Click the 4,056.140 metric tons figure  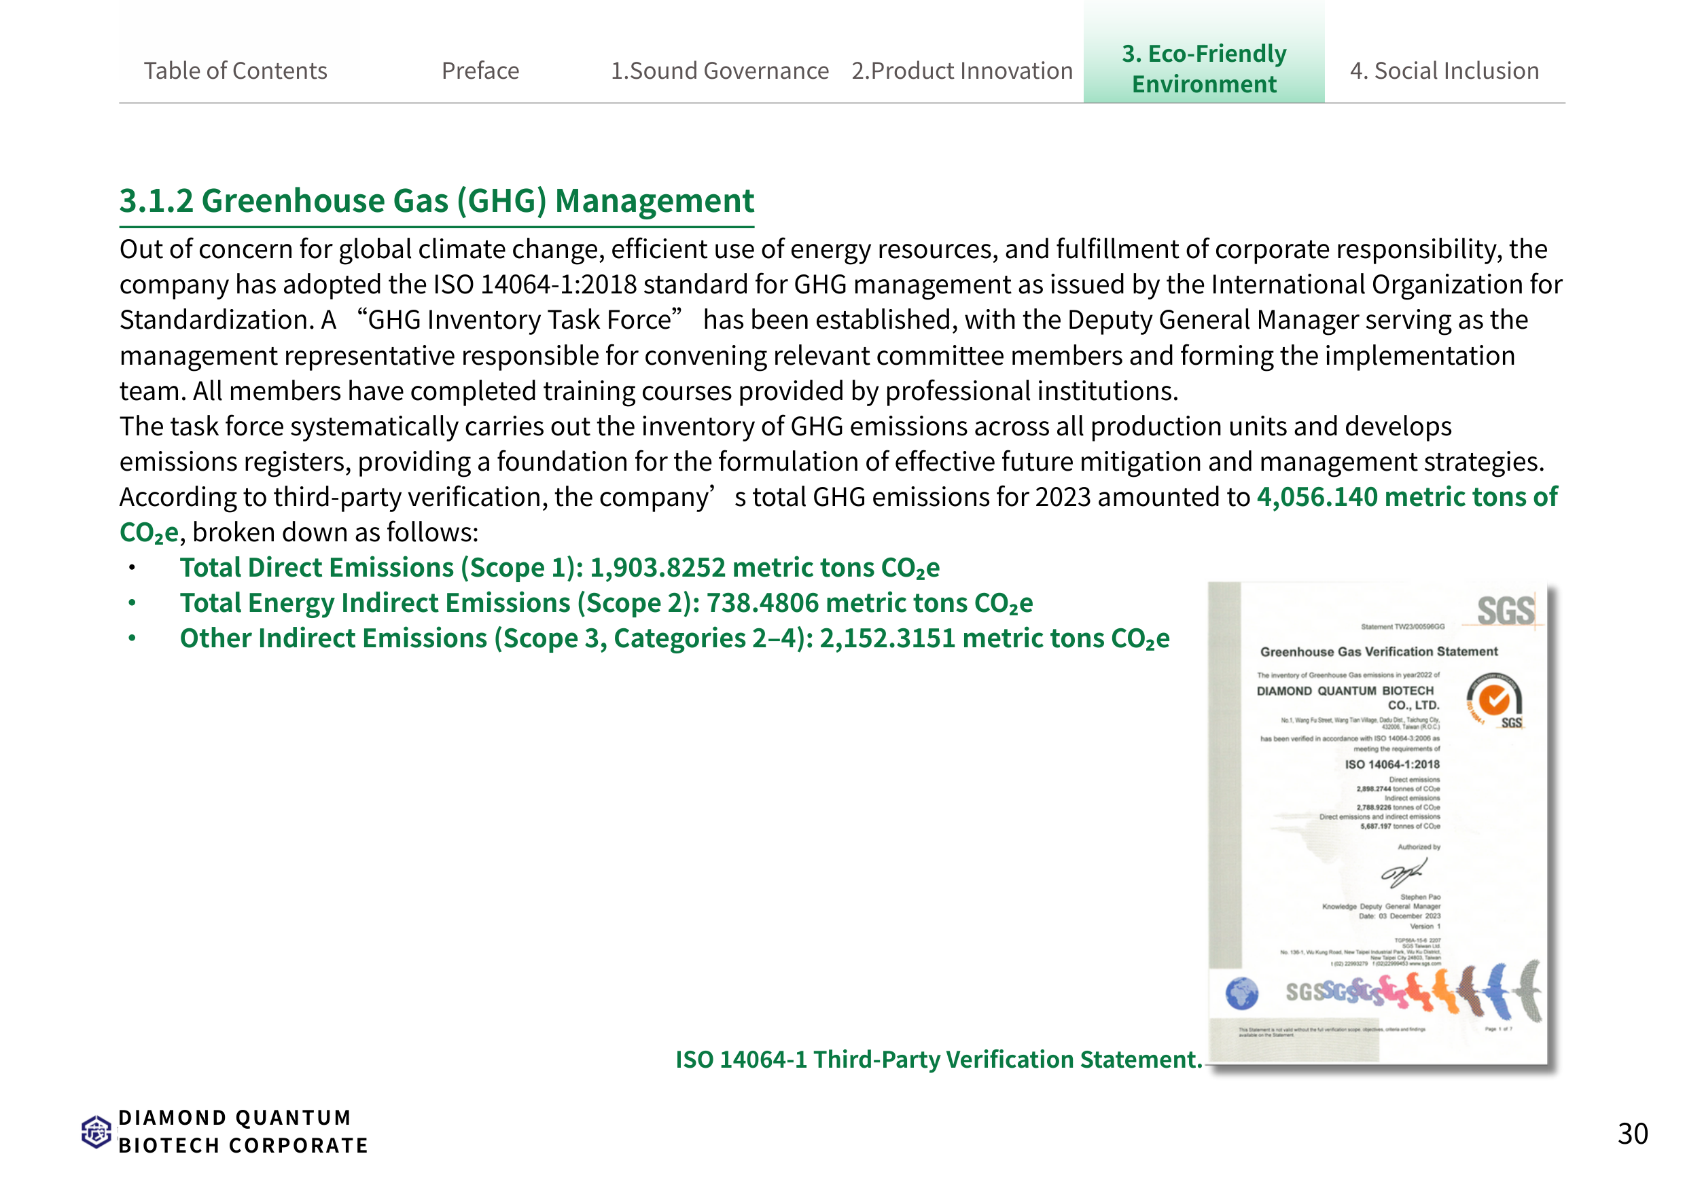point(1406,497)
